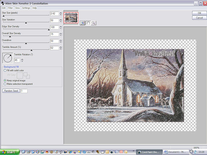The height and width of the screenshot is (155, 207).
Task: Increase Twinkle Amount with up arrow
Action: point(61,47)
